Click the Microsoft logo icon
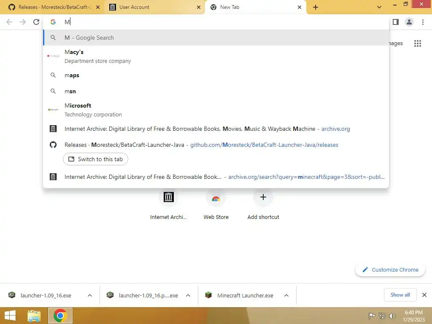This screenshot has height=324, width=432. pyautogui.click(x=53, y=110)
